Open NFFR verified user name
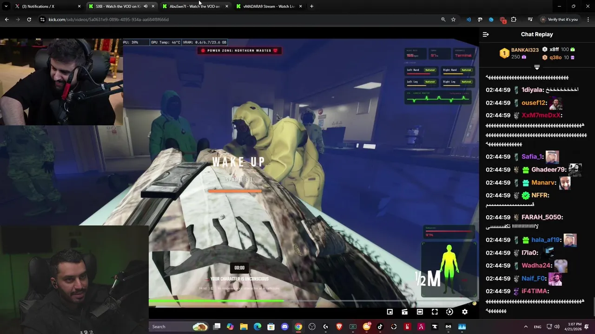This screenshot has height=334, width=595. (x=540, y=195)
